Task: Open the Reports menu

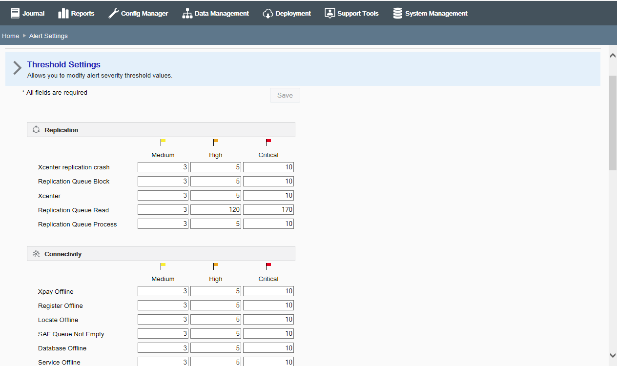Action: [x=76, y=13]
